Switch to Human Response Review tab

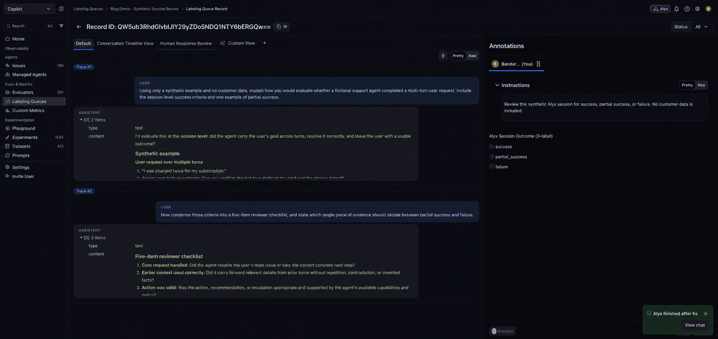[186, 43]
